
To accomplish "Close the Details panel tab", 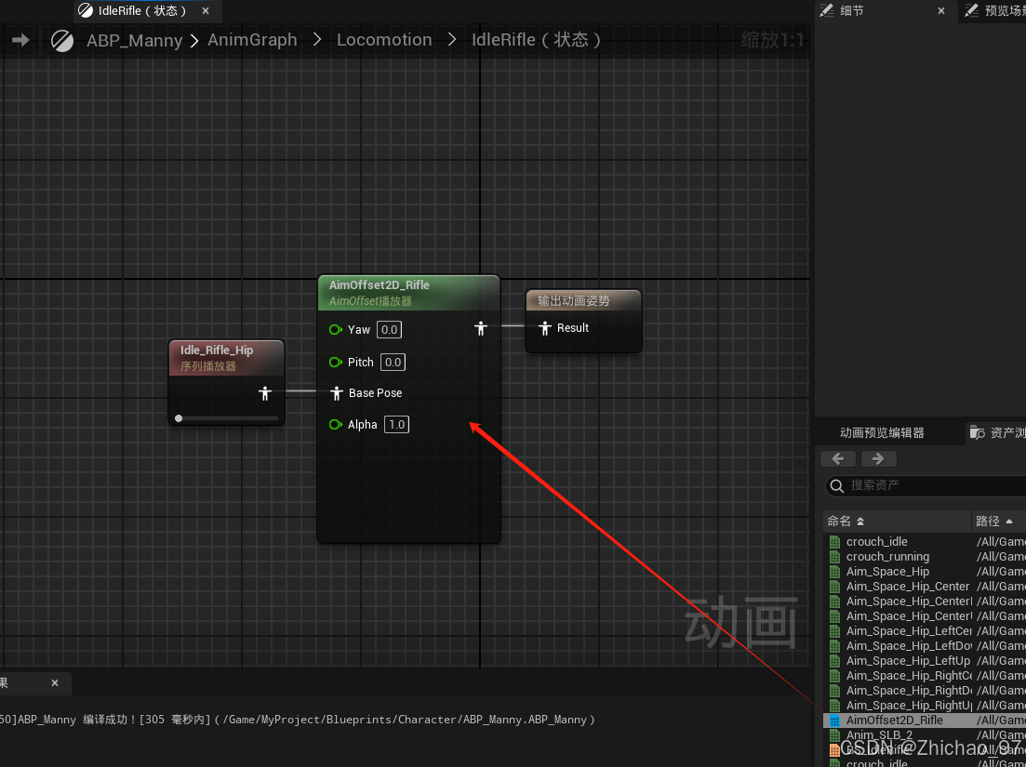I will click(941, 10).
